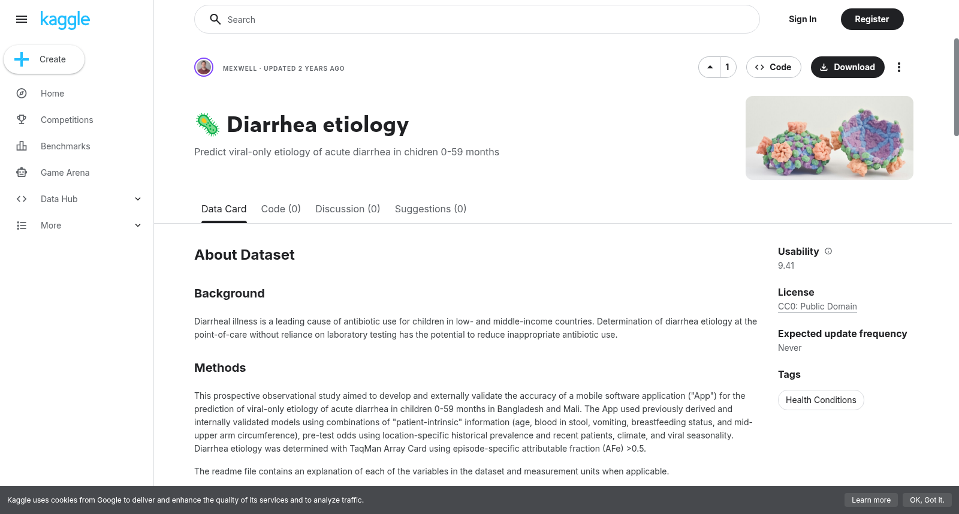Open the CC0: Public Domain license link
The image size is (959, 514).
pos(818,306)
